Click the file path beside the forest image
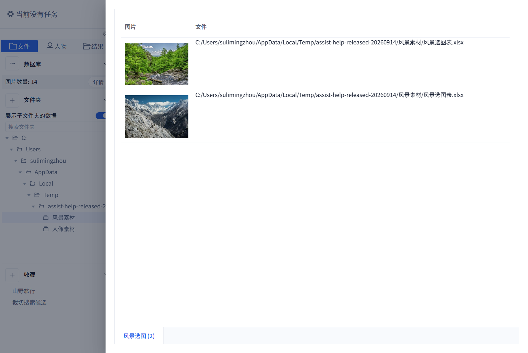This screenshot has height=353, width=528. click(x=329, y=42)
